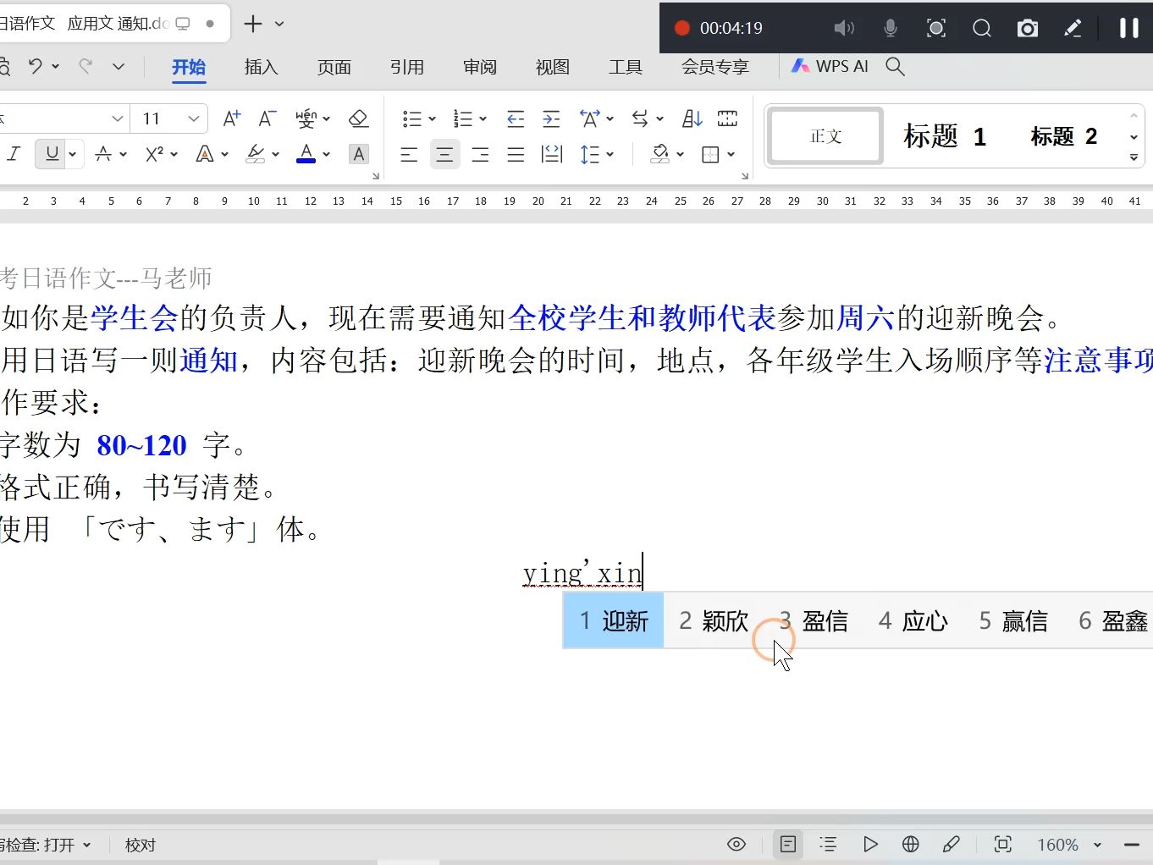Choose IME candidate 赢信

[1013, 621]
